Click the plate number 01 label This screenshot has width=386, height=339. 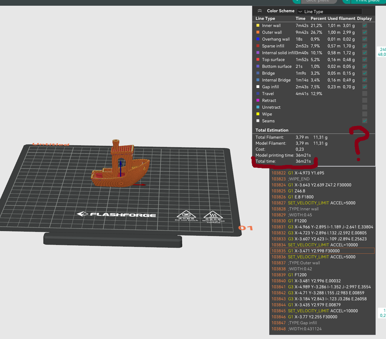coord(246,228)
